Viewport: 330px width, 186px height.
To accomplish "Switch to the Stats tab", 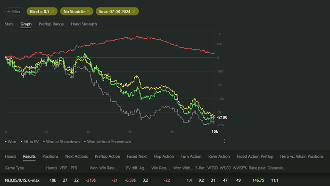I will point(9,24).
